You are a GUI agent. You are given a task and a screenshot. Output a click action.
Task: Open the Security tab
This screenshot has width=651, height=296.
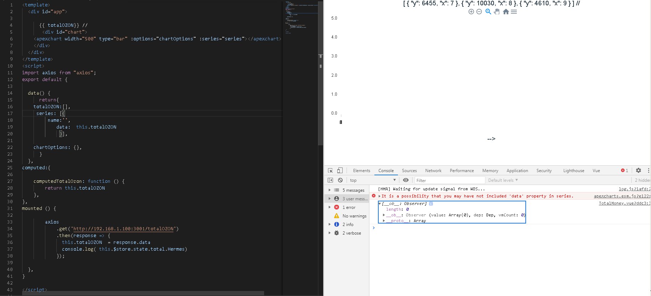coord(544,171)
